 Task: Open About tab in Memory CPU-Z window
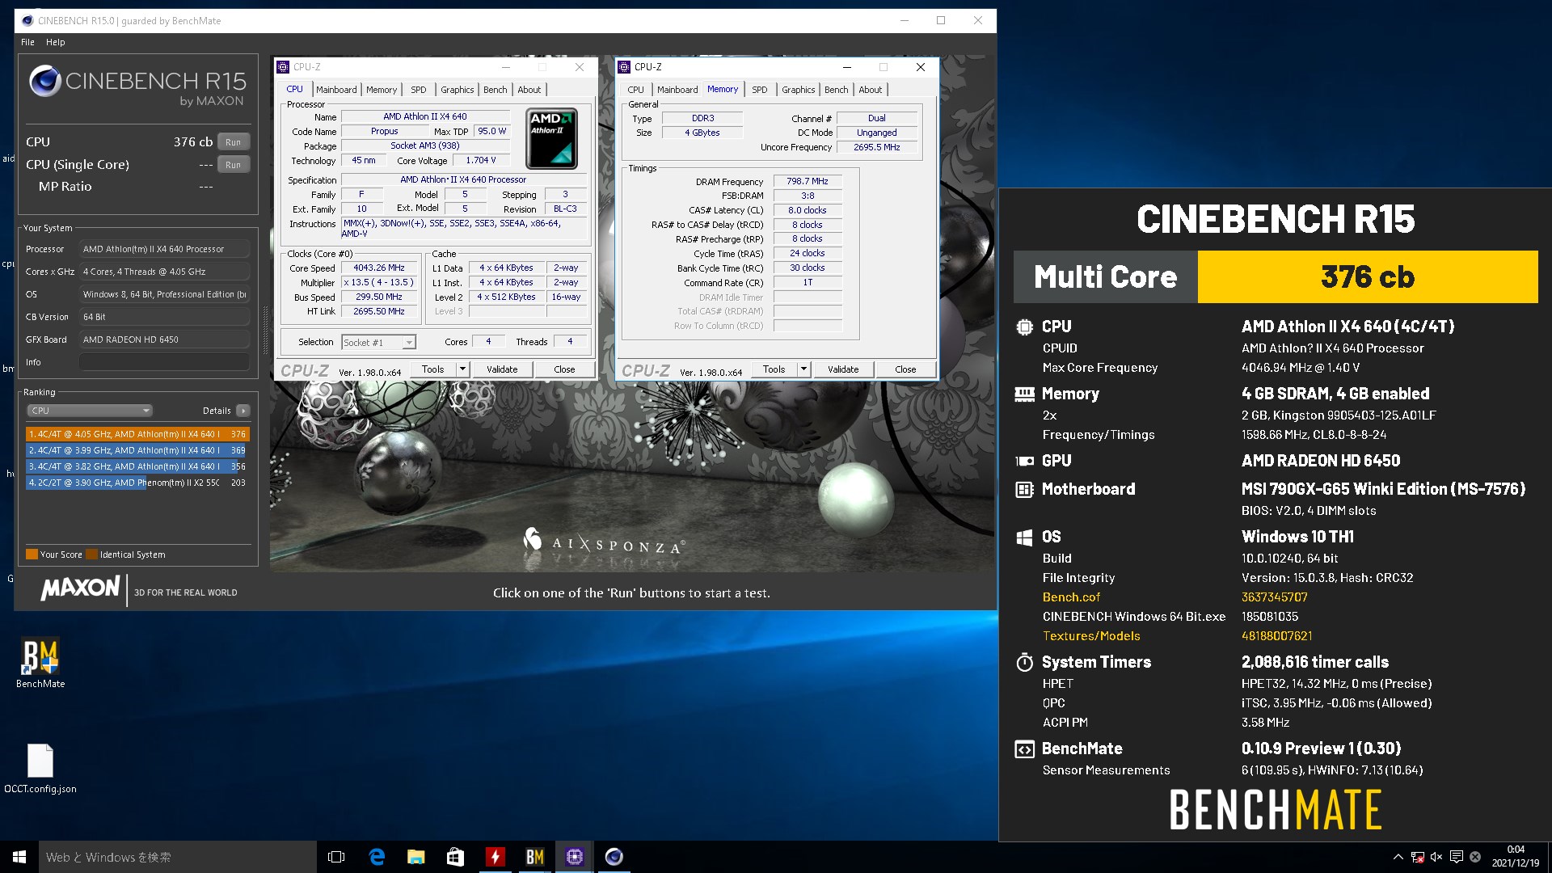click(871, 90)
